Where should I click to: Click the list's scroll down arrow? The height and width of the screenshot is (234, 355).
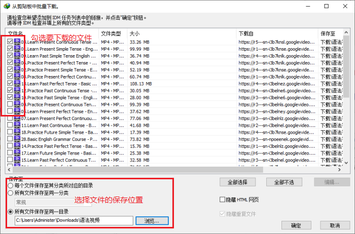click(x=346, y=163)
